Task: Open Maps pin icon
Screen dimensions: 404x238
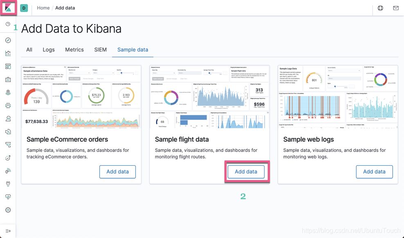Action: (x=8, y=92)
